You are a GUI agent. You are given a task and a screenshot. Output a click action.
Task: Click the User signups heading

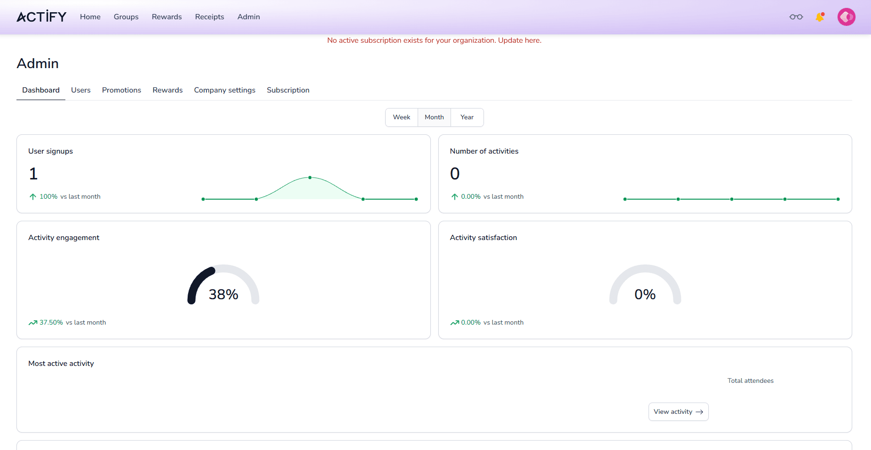(50, 151)
